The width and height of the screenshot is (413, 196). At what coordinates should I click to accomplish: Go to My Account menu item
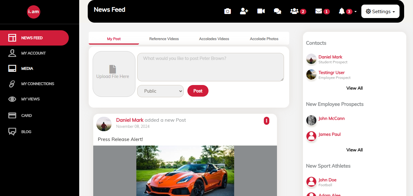tap(33, 53)
